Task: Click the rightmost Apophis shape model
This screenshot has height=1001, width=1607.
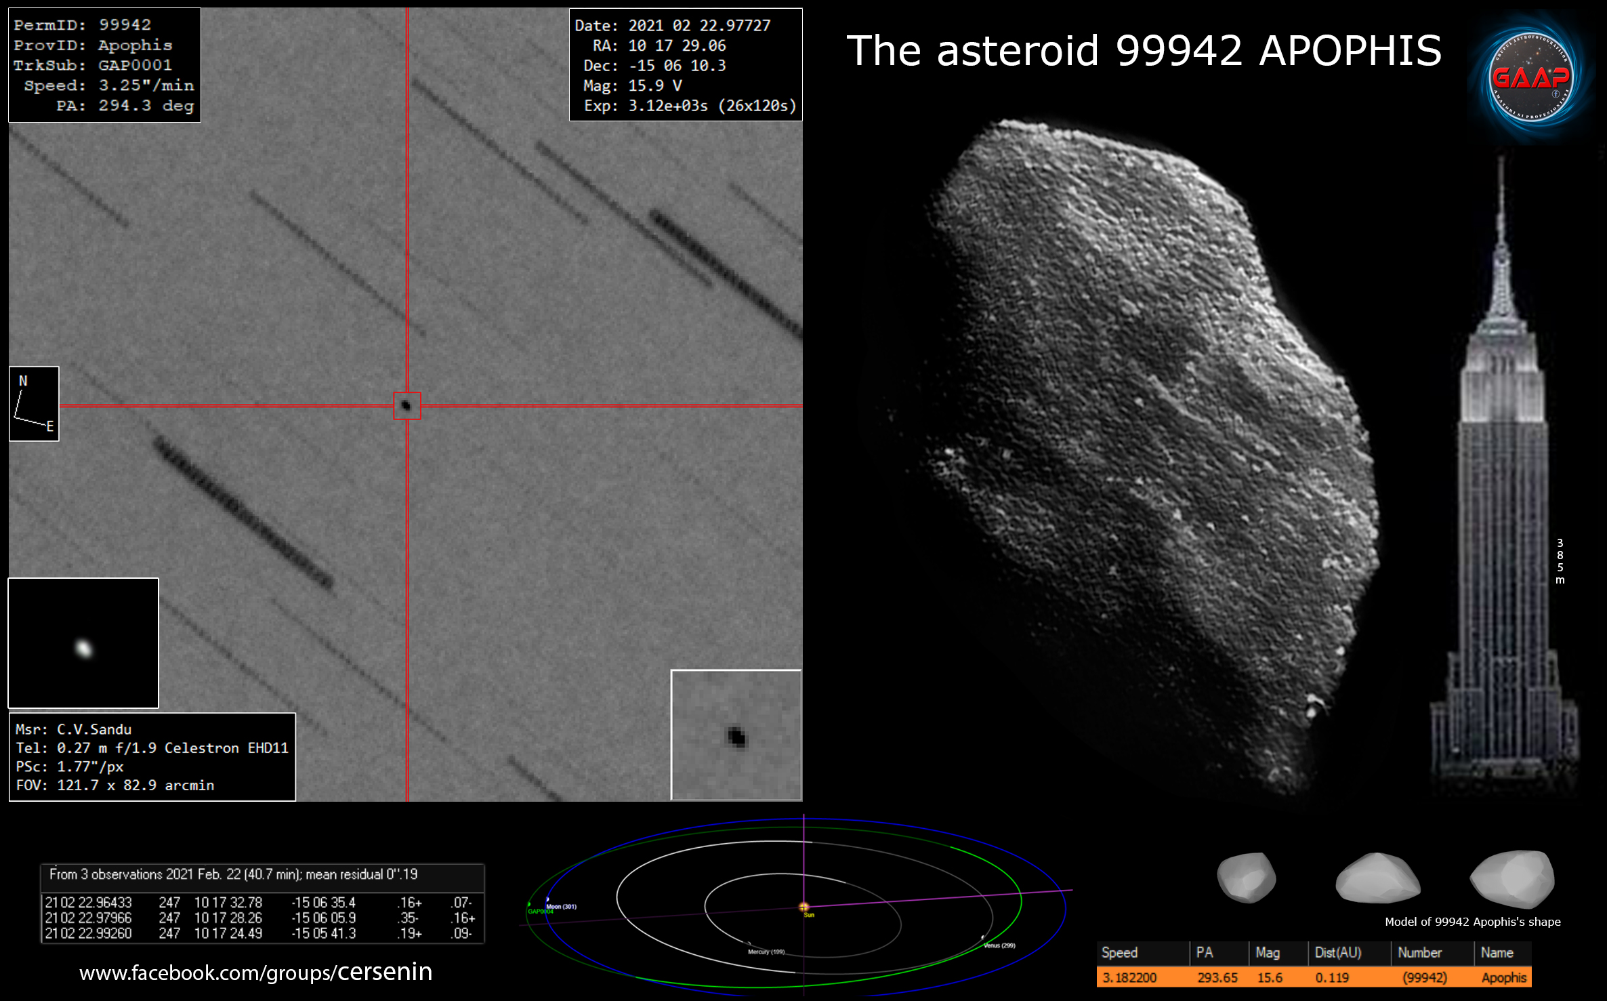Action: coord(1512,879)
